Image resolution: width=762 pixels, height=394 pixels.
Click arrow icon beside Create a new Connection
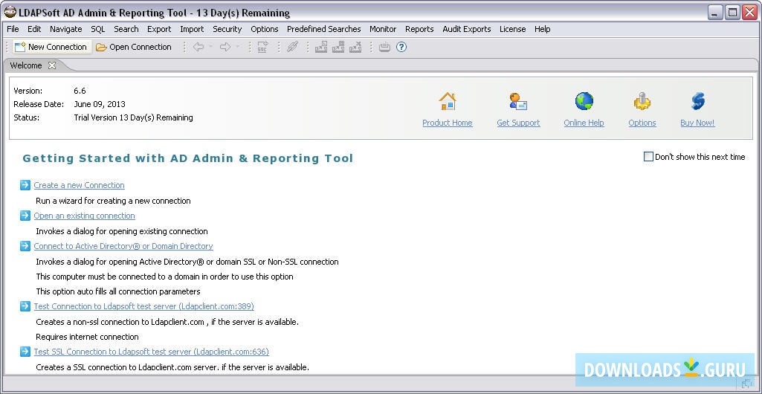pos(25,185)
